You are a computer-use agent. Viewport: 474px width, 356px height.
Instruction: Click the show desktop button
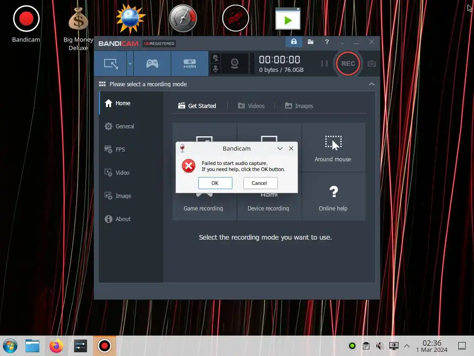pos(462,346)
